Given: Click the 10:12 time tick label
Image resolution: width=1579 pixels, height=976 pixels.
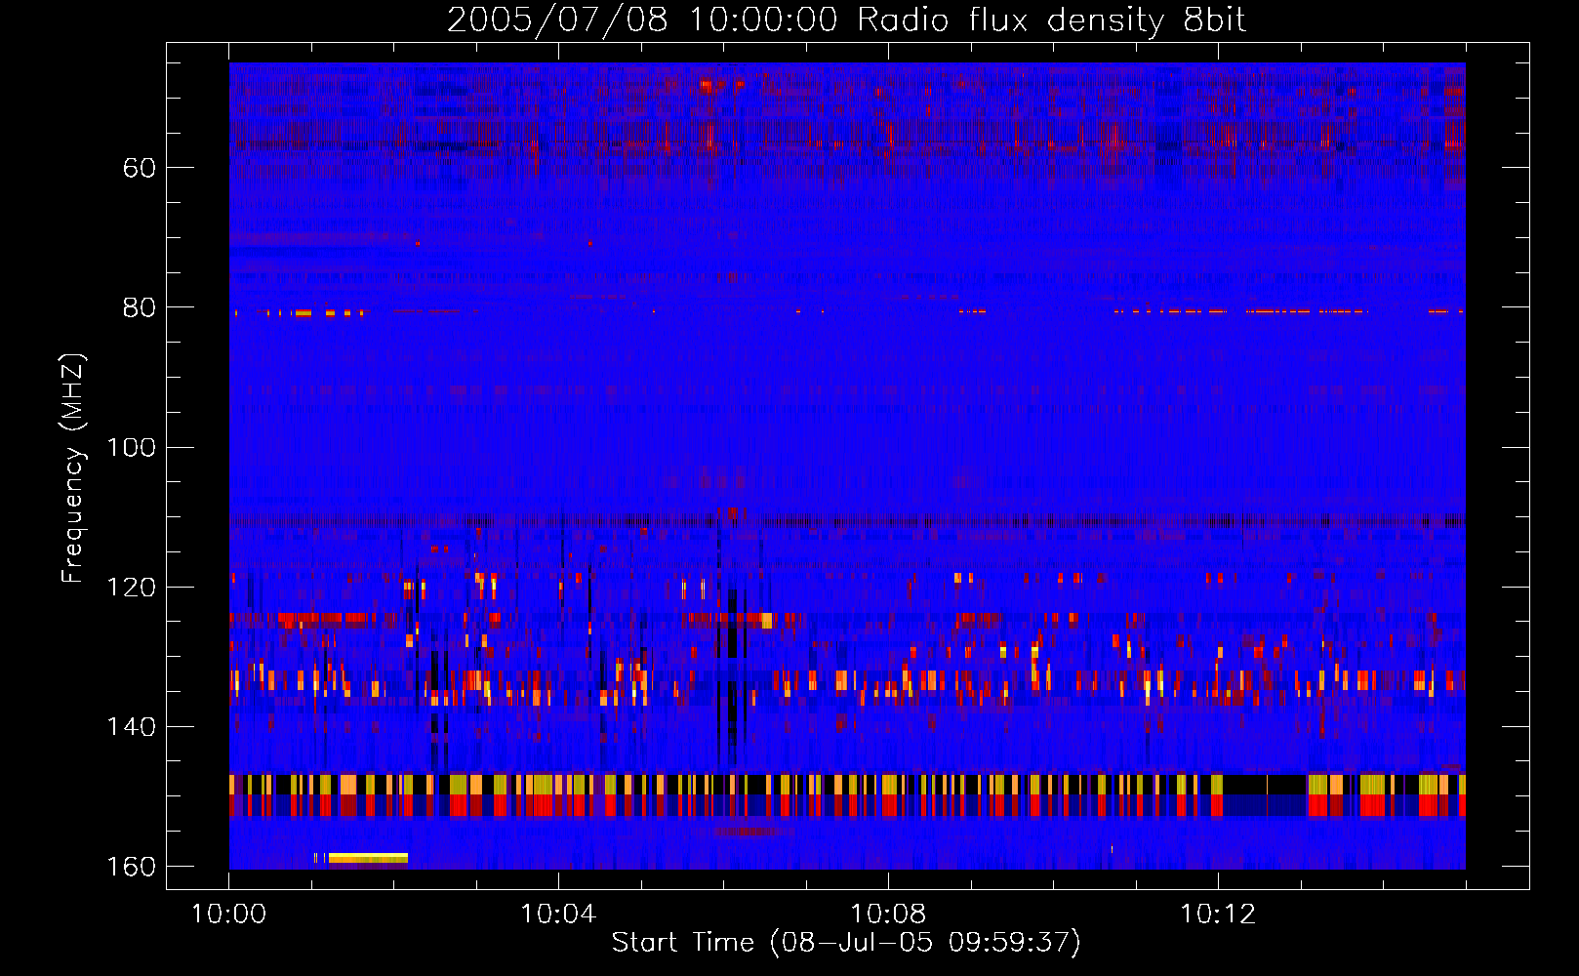Looking at the screenshot, I should 1218,915.
